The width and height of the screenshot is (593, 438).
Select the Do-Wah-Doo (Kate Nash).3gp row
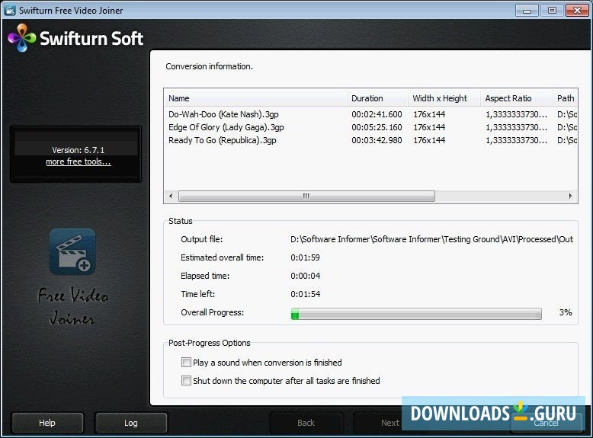370,114
